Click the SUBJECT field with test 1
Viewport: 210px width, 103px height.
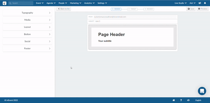pyautogui.click(x=133, y=21)
